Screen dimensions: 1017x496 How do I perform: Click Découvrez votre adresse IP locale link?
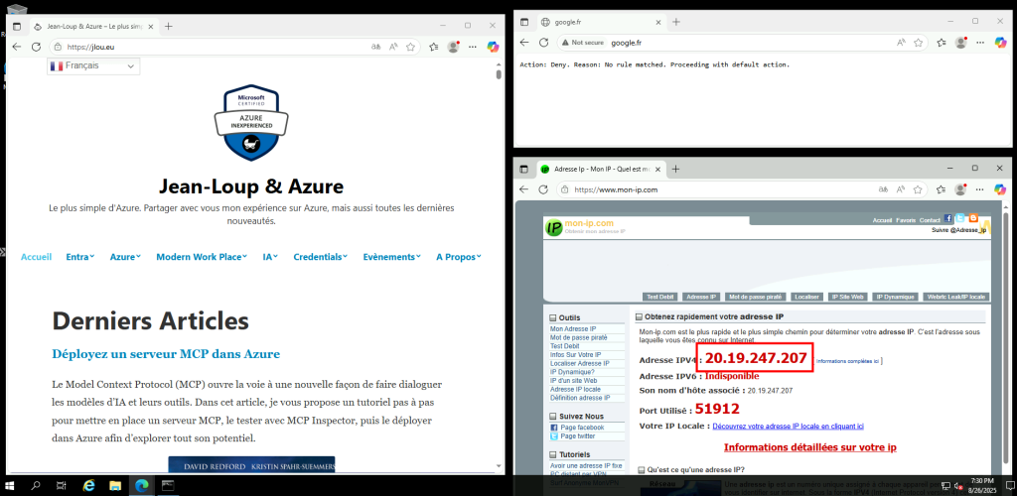[788, 427]
